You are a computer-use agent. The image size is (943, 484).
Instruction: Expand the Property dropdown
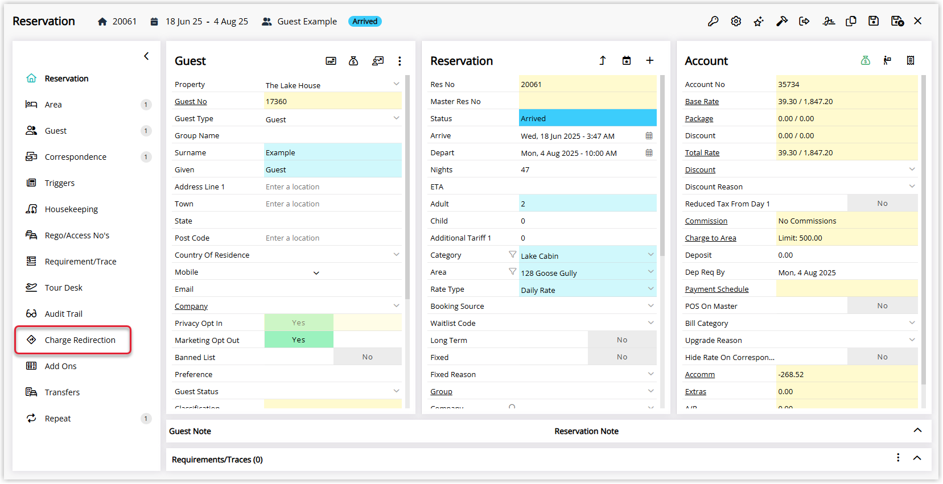[x=396, y=84]
